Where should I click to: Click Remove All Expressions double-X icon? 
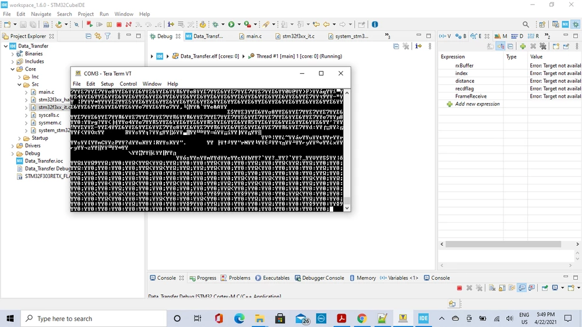coord(543,47)
